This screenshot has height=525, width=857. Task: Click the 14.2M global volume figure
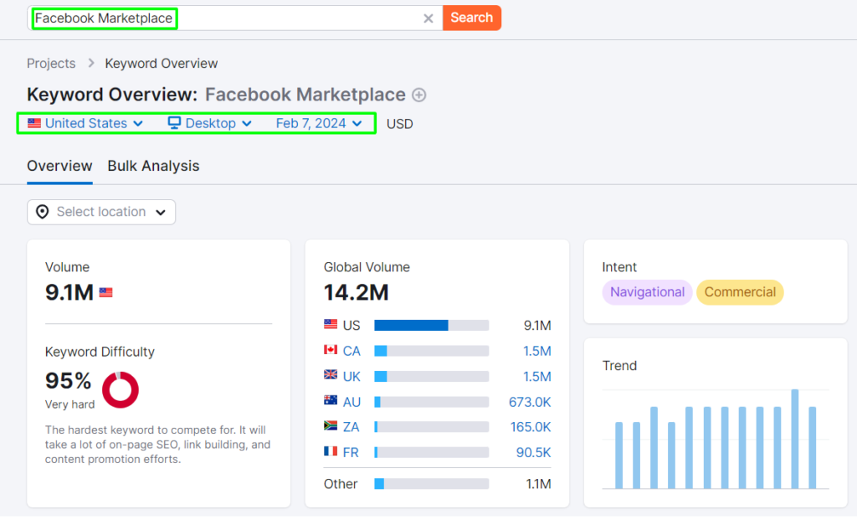pos(356,292)
